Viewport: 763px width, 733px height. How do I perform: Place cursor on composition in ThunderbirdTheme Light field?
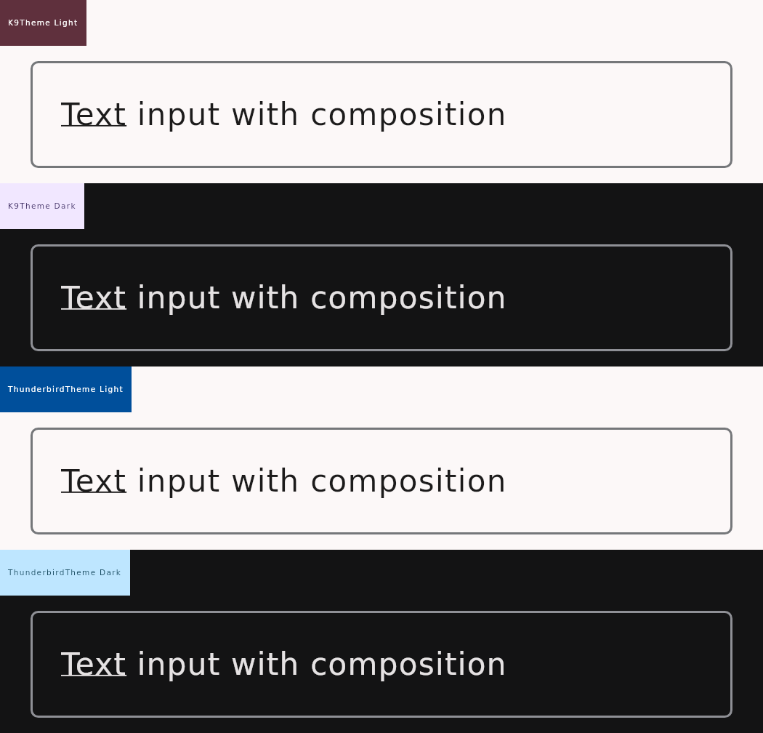pyautogui.click(x=408, y=482)
